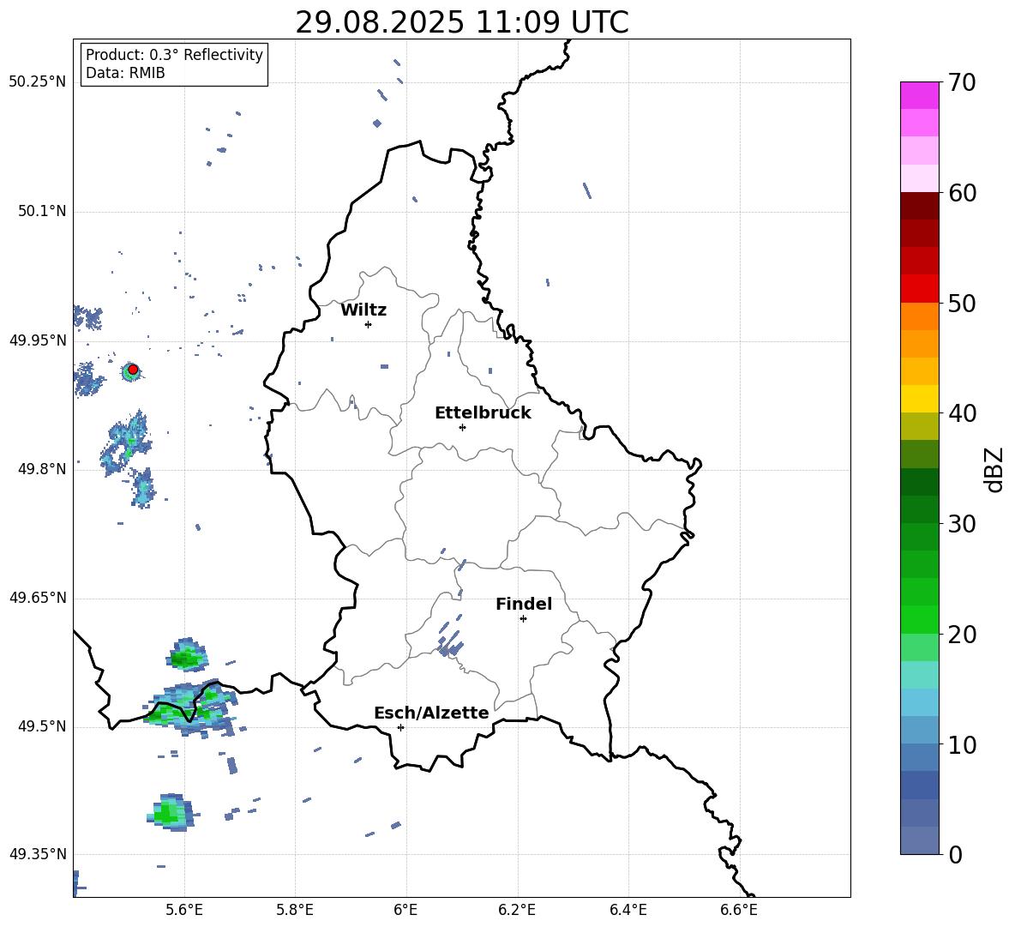This screenshot has height=927, width=1015.
Task: Click the magenta top segment of colorbar
Action: coord(920,96)
